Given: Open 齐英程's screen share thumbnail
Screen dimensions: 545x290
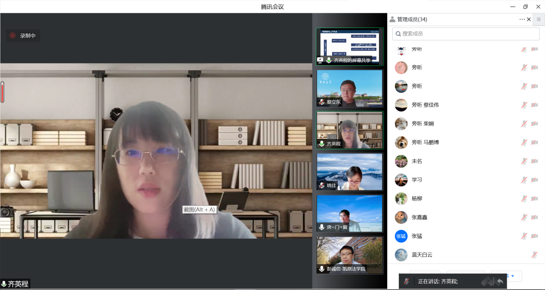Looking at the screenshot, I should tap(349, 46).
